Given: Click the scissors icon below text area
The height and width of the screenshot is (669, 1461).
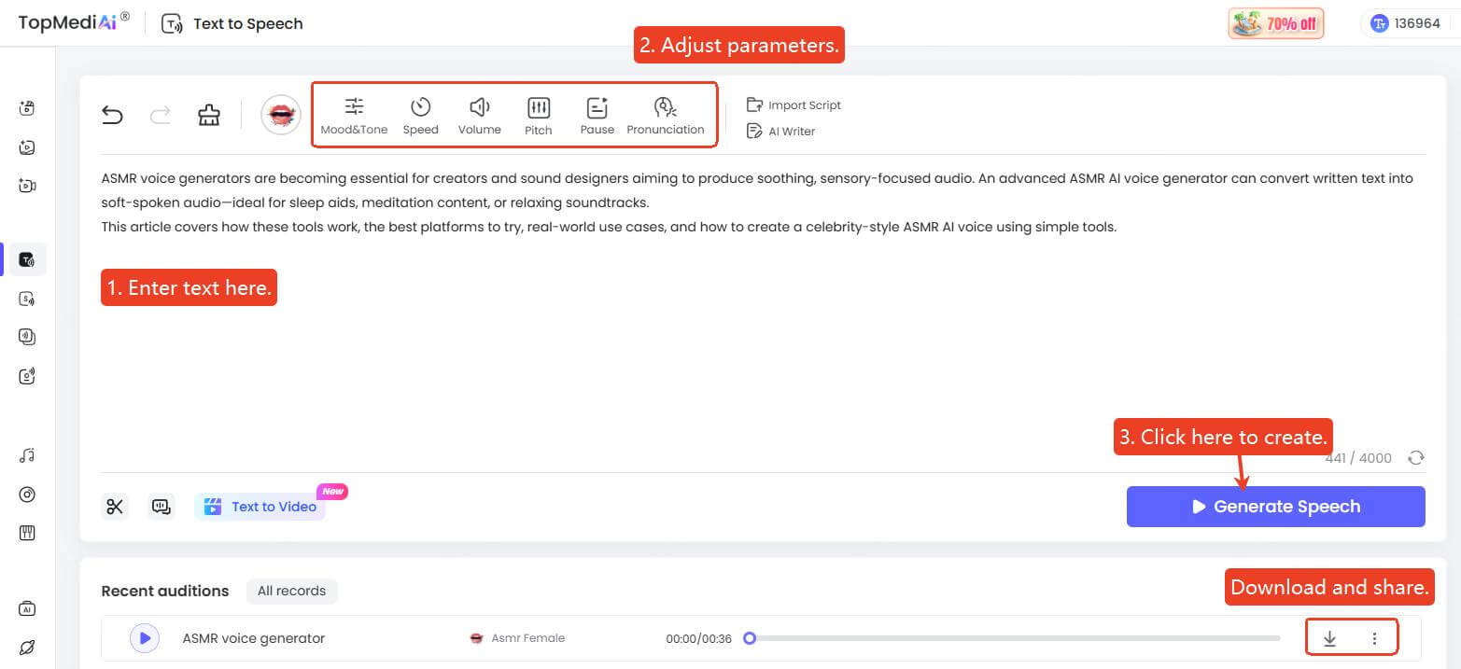Looking at the screenshot, I should click(x=115, y=507).
